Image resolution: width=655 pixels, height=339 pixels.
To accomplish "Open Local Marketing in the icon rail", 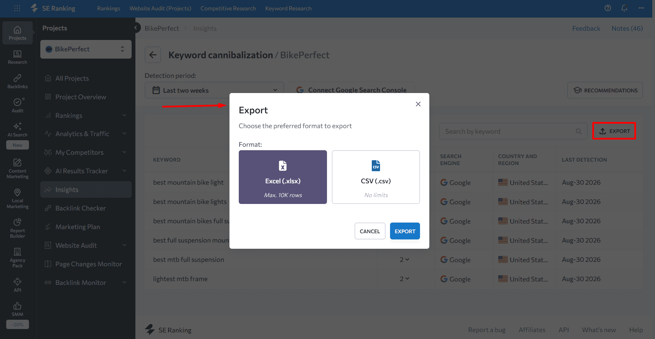I will [18, 198].
